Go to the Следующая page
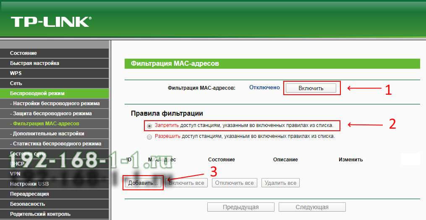 [312, 207]
